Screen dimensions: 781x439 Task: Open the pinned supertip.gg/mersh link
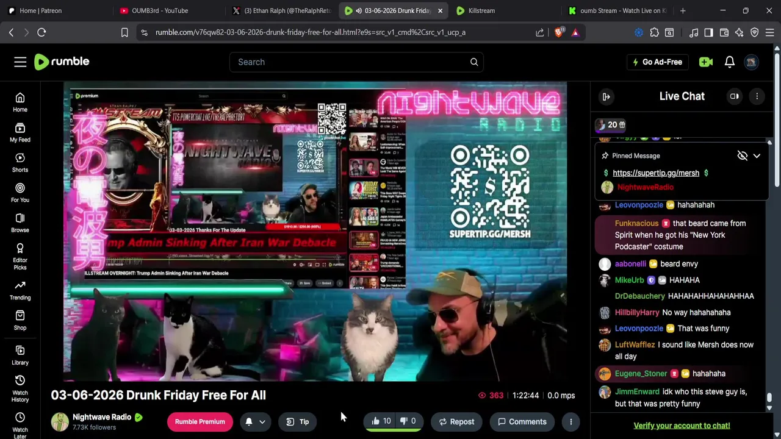[656, 173]
